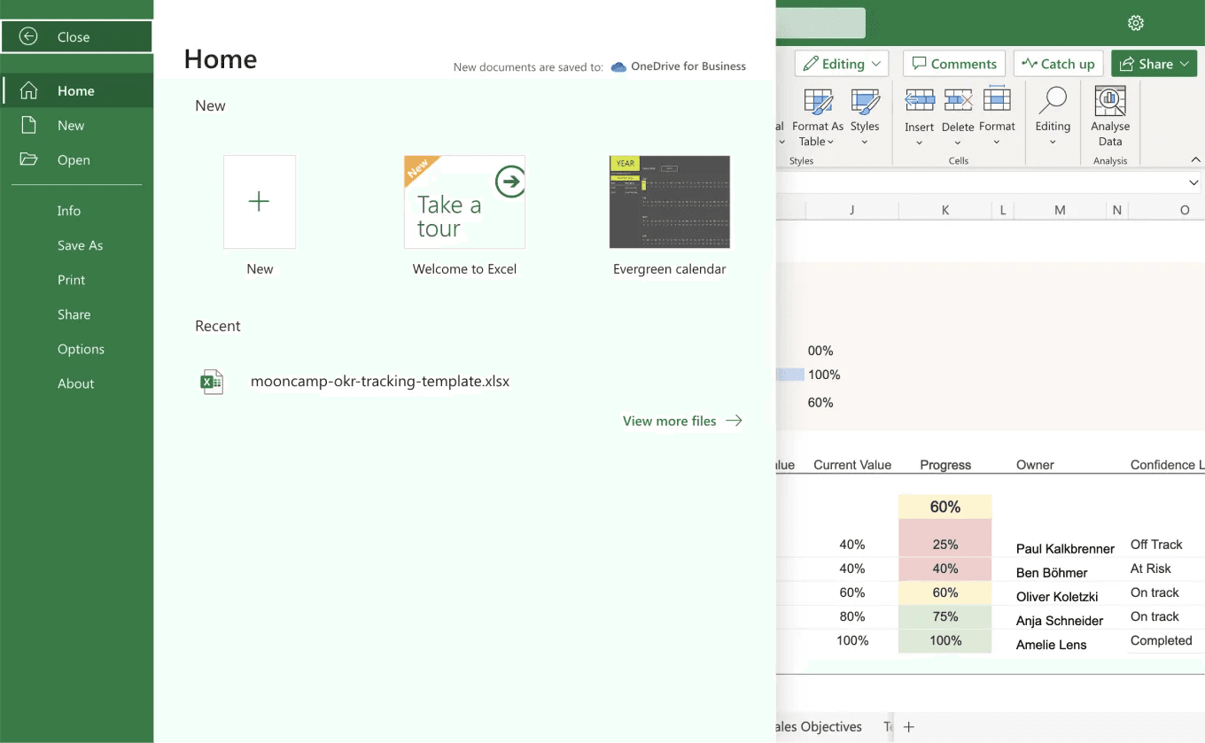
Task: Create a new blank workbook
Action: (259, 202)
